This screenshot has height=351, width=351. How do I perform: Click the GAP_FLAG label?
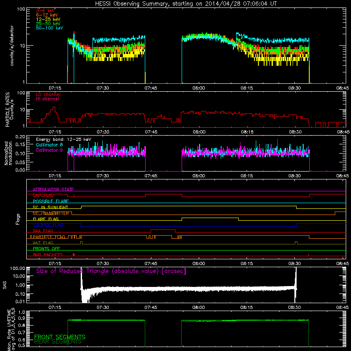[x=43, y=195]
